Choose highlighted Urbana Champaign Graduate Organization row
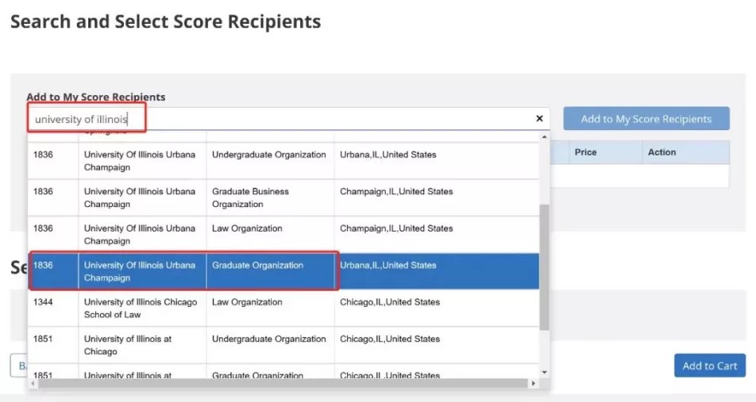Viewport: 756px width, 402px height. pos(283,271)
